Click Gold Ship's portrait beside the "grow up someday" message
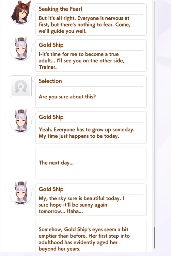 tap(21, 121)
